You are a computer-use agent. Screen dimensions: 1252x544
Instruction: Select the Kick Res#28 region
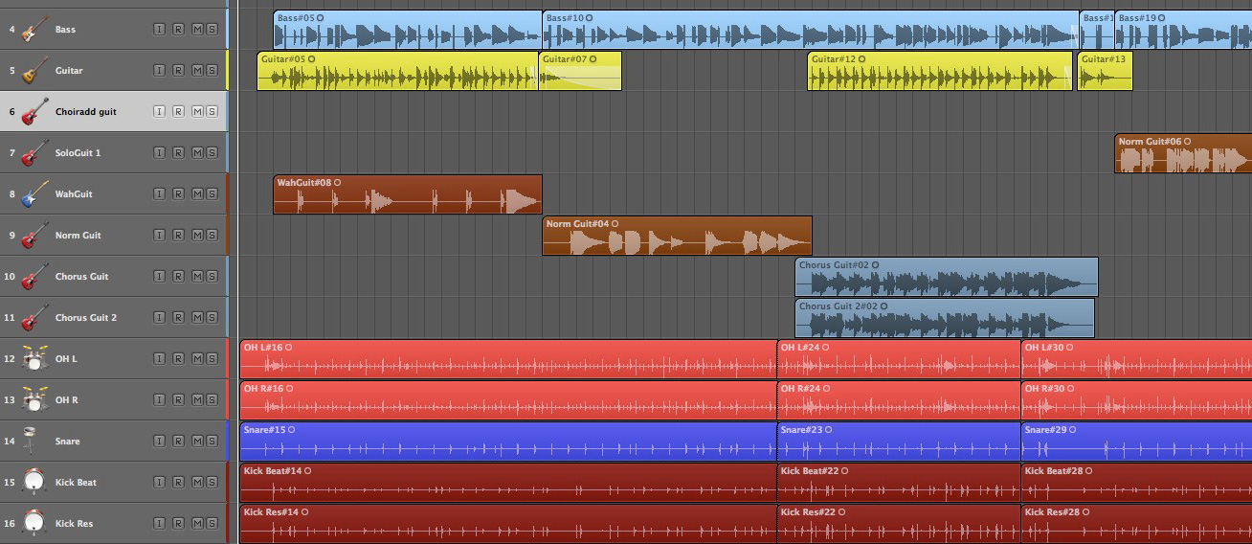[x=1136, y=524]
